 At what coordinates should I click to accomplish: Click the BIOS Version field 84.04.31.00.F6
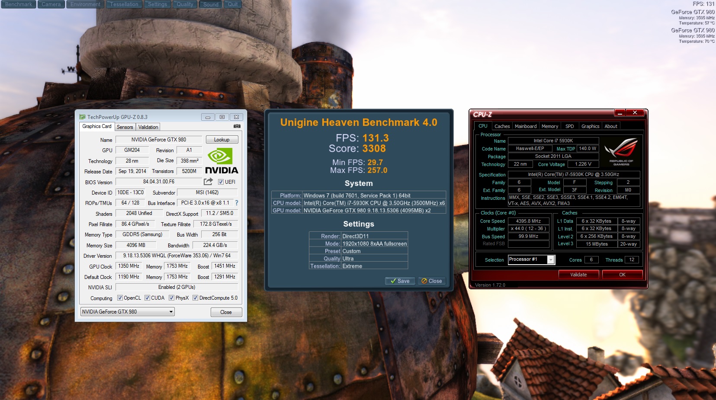(159, 182)
